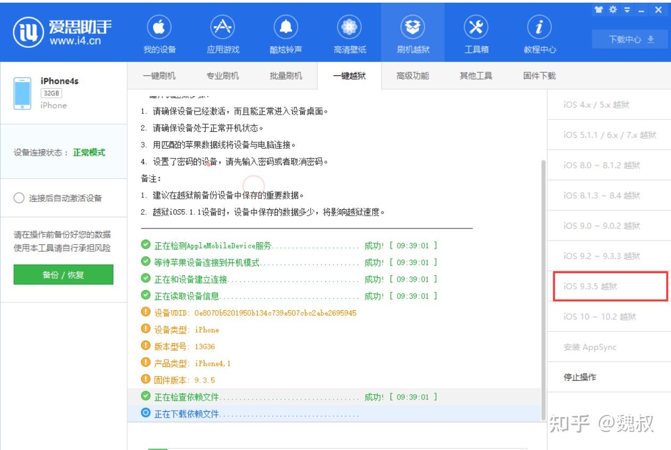Click orange info icon beside 固件版本
Image resolution: width=671 pixels, height=450 pixels.
146,379
